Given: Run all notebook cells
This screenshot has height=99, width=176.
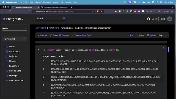Looking at the screenshot, I should (42, 35).
